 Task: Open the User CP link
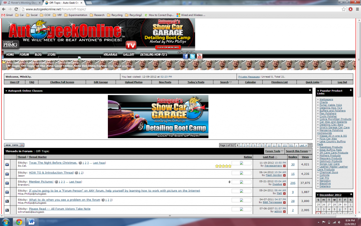[14, 82]
